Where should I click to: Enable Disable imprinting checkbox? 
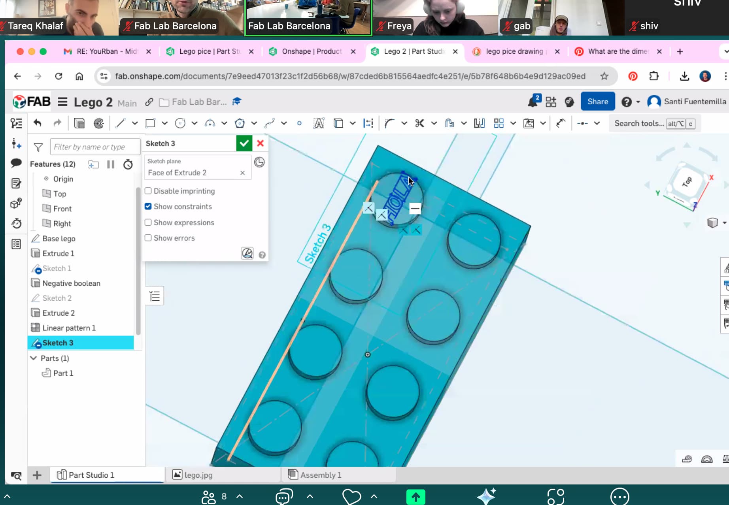tap(148, 191)
